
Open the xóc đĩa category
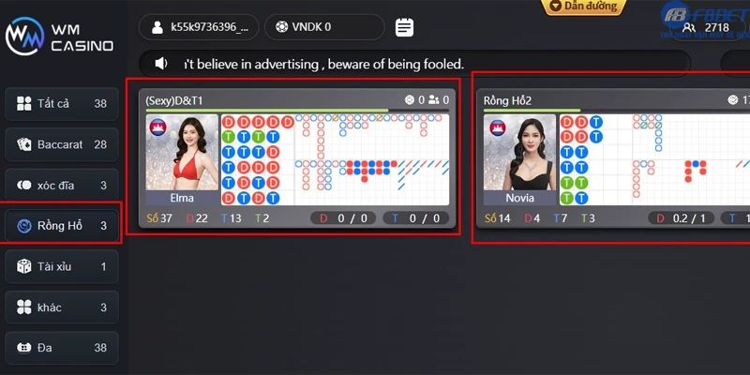[x=62, y=185]
